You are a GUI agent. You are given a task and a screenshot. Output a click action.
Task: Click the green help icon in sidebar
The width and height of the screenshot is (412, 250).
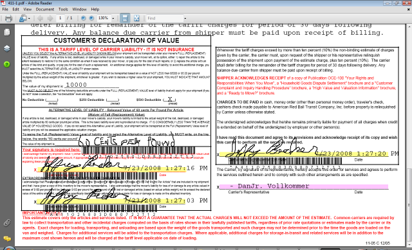click(x=7, y=64)
